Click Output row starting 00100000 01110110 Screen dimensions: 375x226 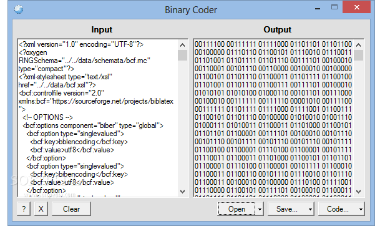click(x=273, y=52)
